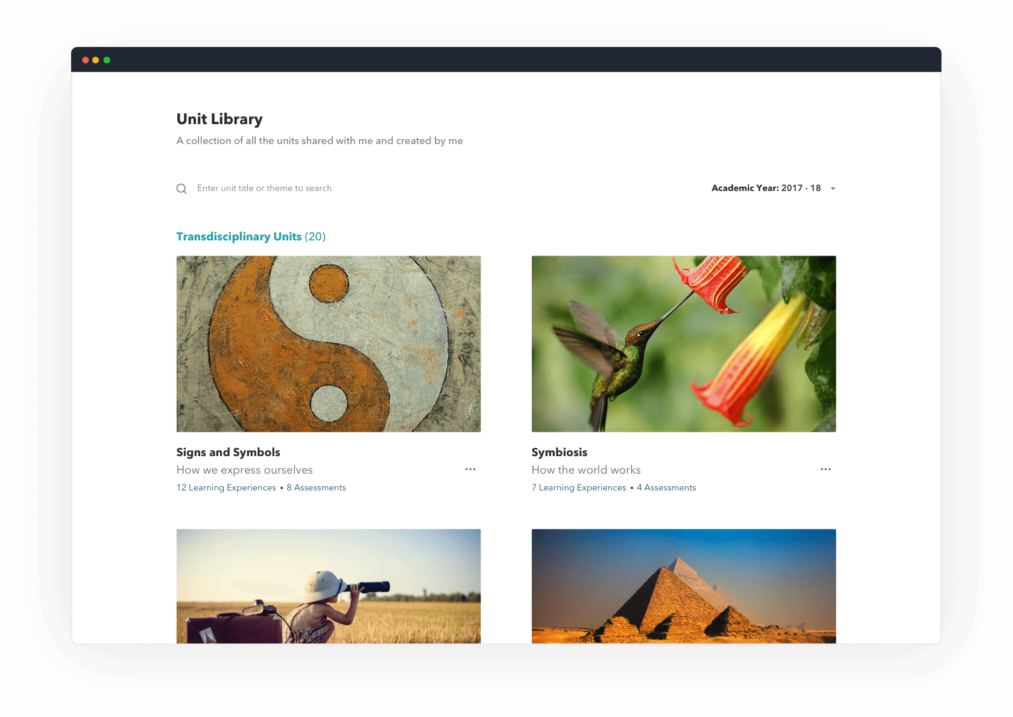The image size is (1013, 717).
Task: View 12 Learning Experiences for Signs and Symbols
Action: pyautogui.click(x=226, y=487)
